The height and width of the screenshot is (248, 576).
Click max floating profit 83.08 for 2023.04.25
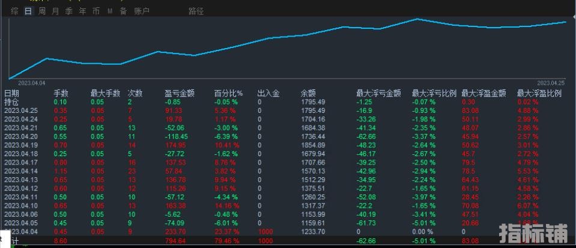470,110
